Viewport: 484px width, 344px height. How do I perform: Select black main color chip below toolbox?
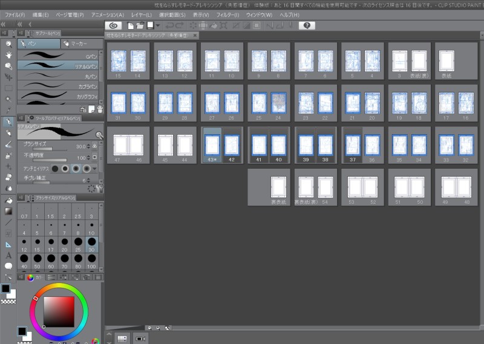coord(5,288)
